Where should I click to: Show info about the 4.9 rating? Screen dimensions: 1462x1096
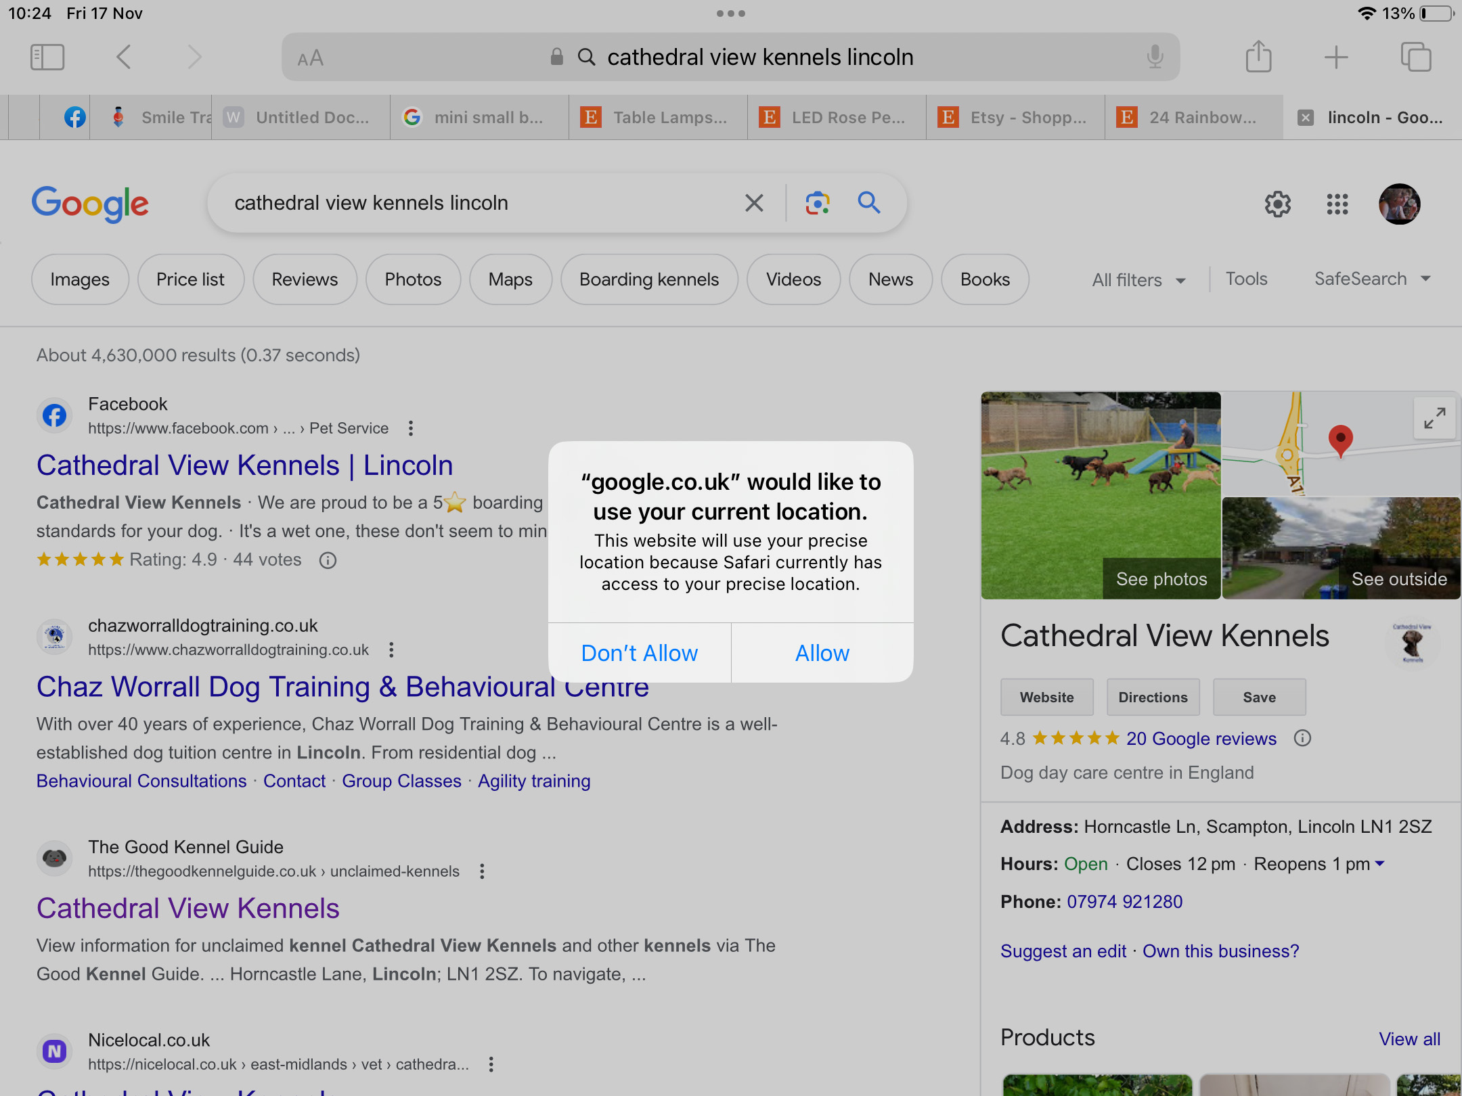coord(328,560)
